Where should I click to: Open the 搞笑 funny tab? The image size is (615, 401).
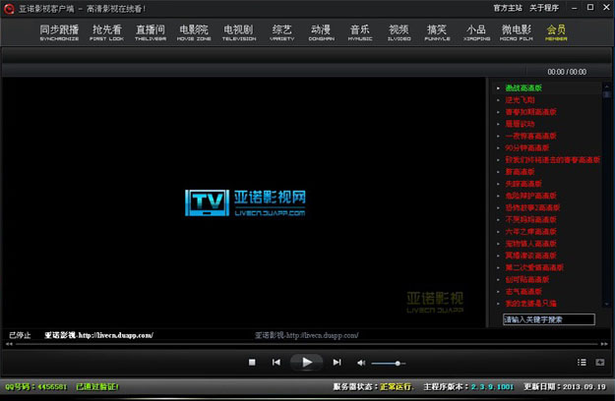[437, 32]
